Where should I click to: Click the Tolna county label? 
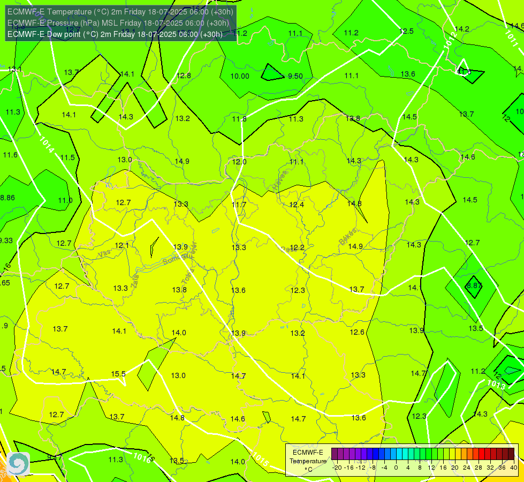[x=187, y=276]
